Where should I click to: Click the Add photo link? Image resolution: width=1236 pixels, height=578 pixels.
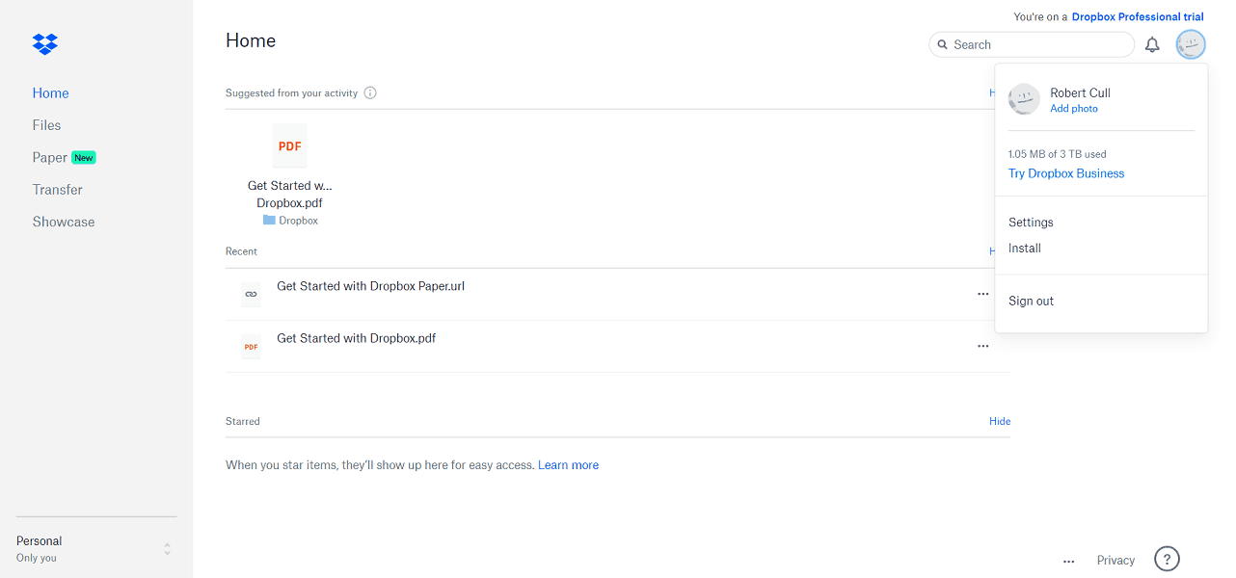pos(1074,109)
